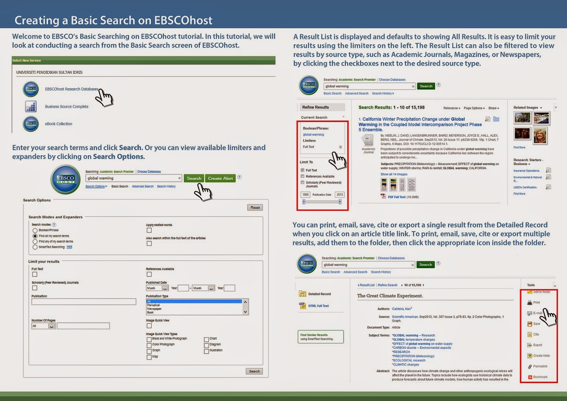Clear the search box beside Create Alert
This screenshot has height=401, width=567.
coord(179,178)
